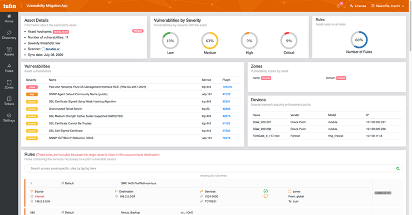Click the Destination flag icon in rule 1
Image resolution: width=412 pixels, height=215 pixels.
point(116,192)
